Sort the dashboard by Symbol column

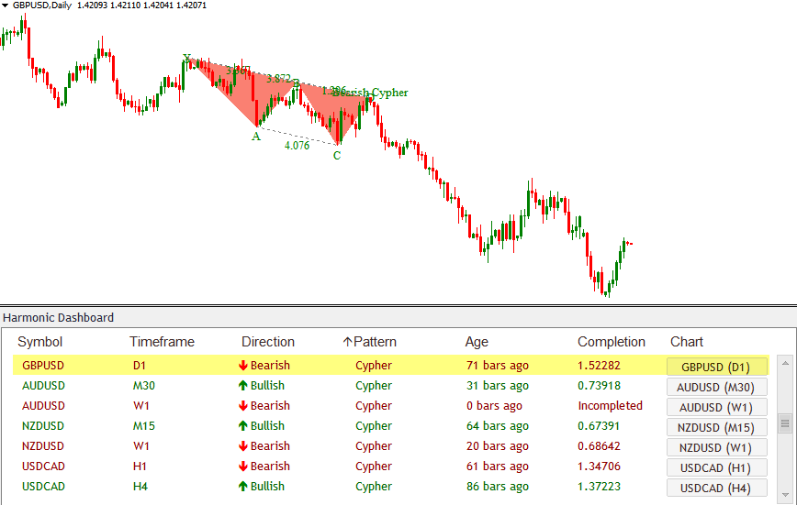[x=40, y=342]
